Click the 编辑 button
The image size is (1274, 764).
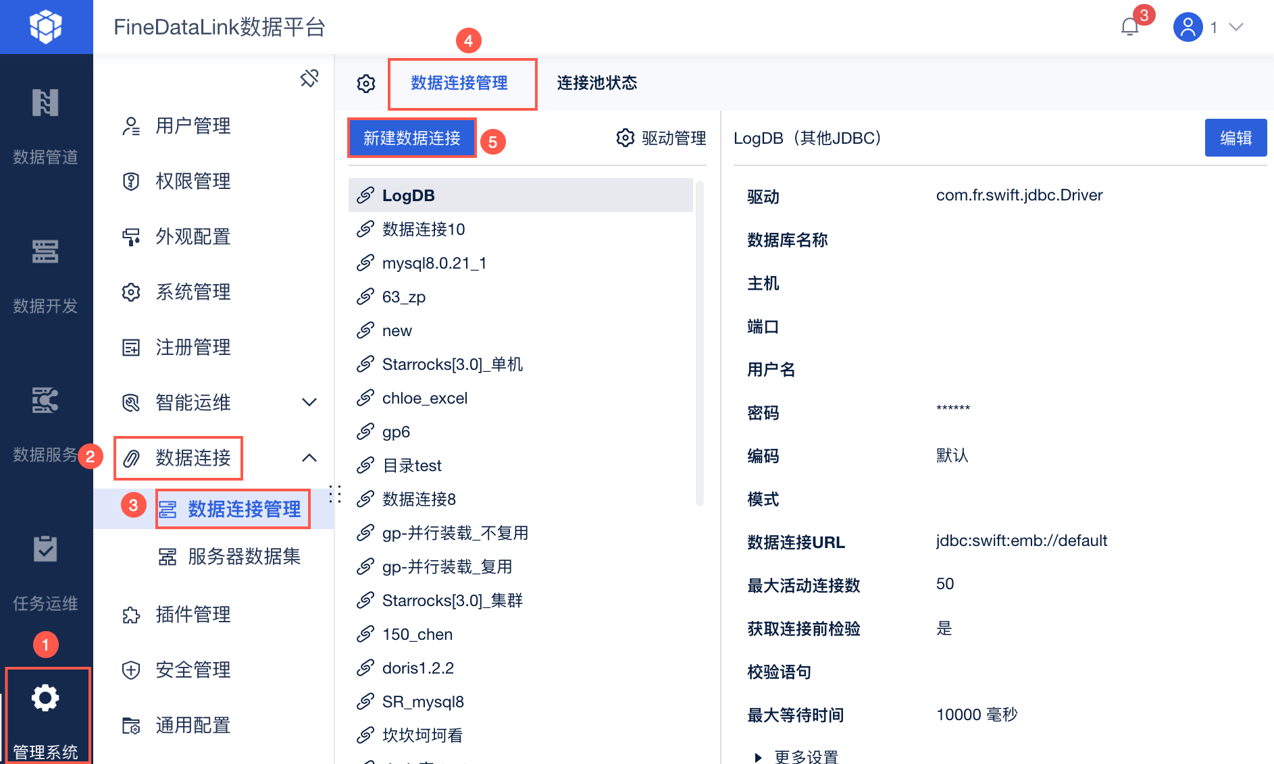(1235, 138)
